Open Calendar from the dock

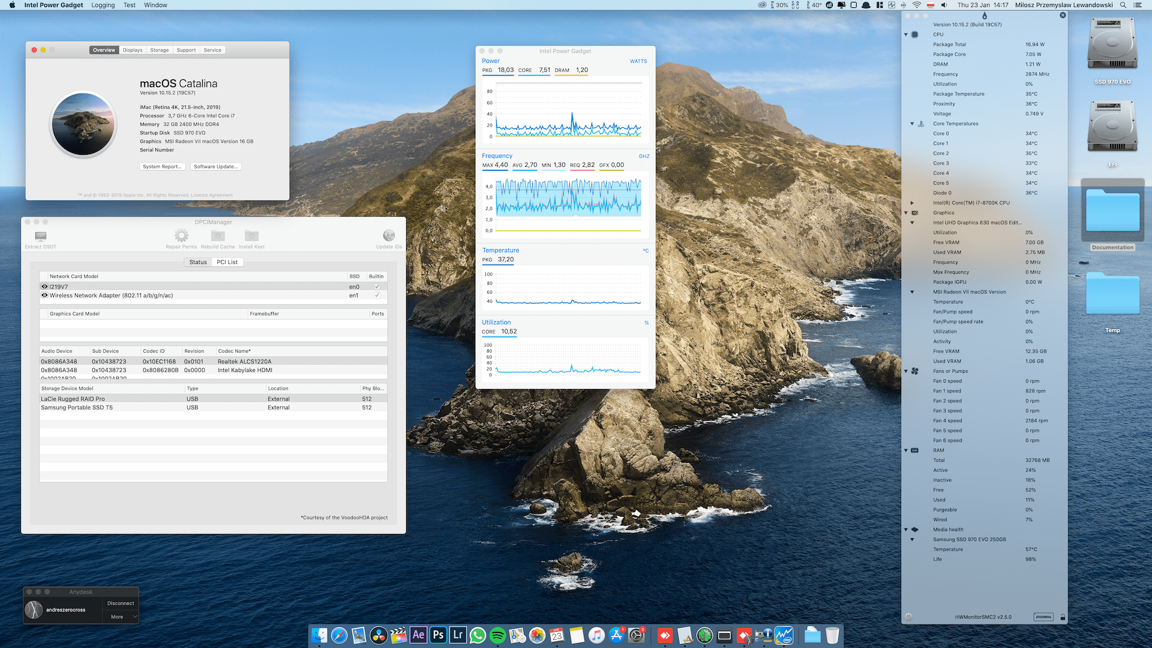point(557,635)
